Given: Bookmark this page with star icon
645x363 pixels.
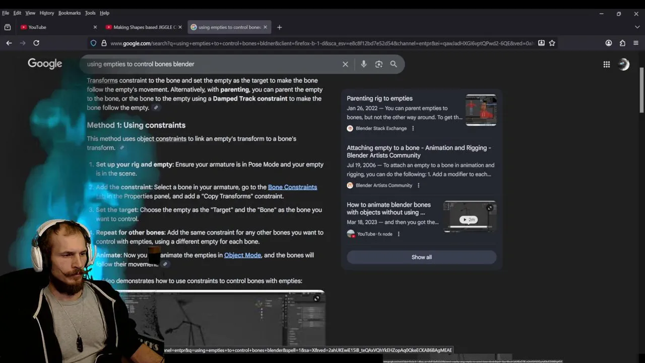Looking at the screenshot, I should point(552,43).
